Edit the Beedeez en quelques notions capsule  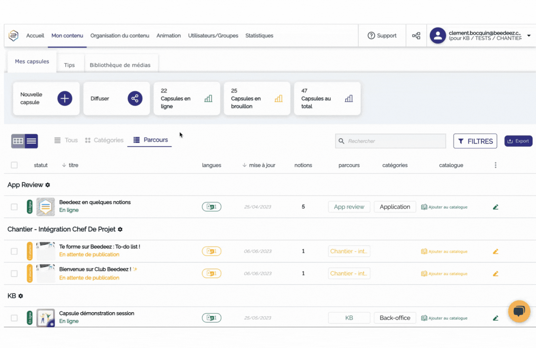point(495,207)
